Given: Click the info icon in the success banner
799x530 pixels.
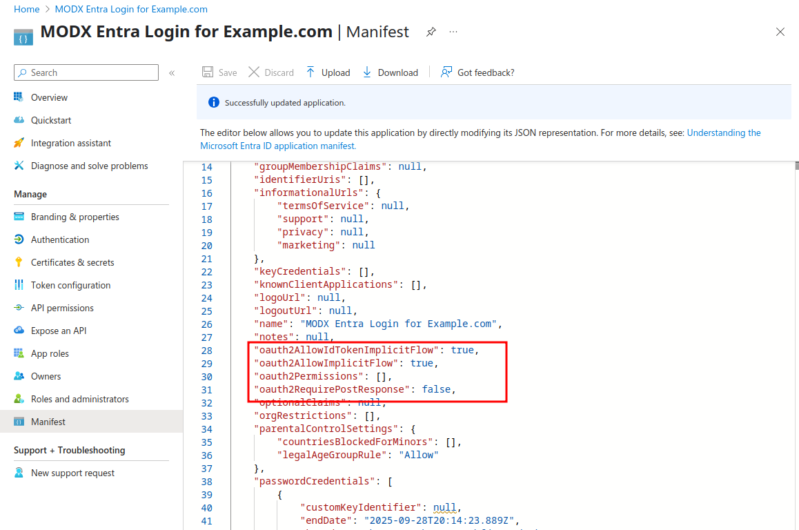Looking at the screenshot, I should 213,102.
